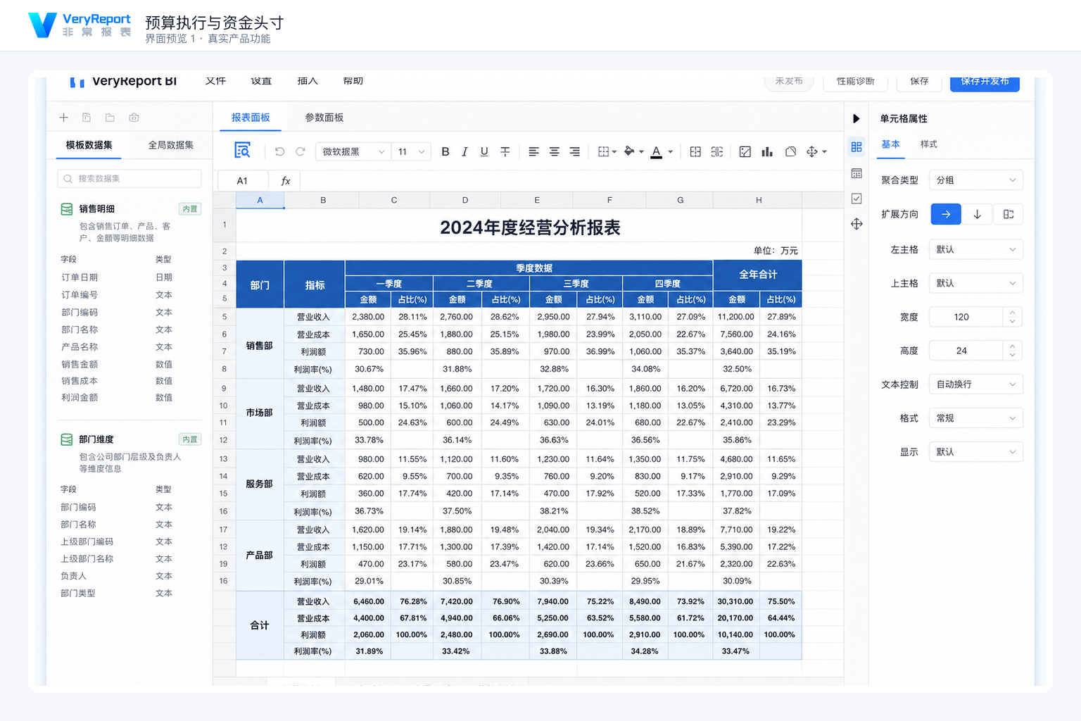Image resolution: width=1081 pixels, height=721 pixels.
Task: Increase the 宽度 value with the stepper
Action: pyautogui.click(x=1013, y=313)
